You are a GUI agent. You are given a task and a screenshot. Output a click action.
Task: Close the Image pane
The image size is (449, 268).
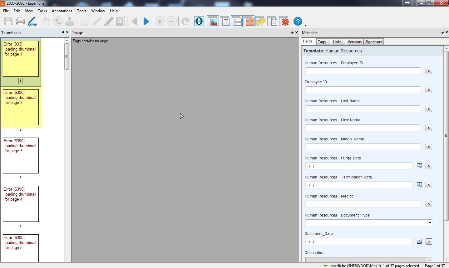pyautogui.click(x=297, y=32)
